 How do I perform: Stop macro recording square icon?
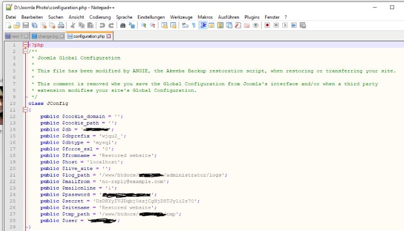coord(276,25)
